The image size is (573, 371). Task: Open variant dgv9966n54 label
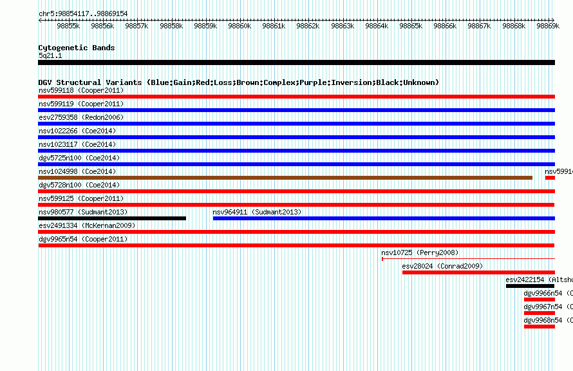(548, 293)
